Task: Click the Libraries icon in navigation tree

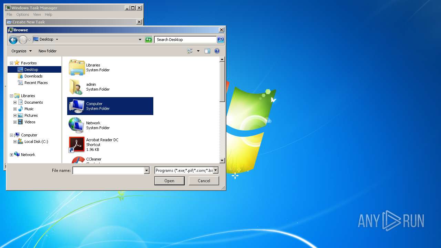Action: click(17, 96)
